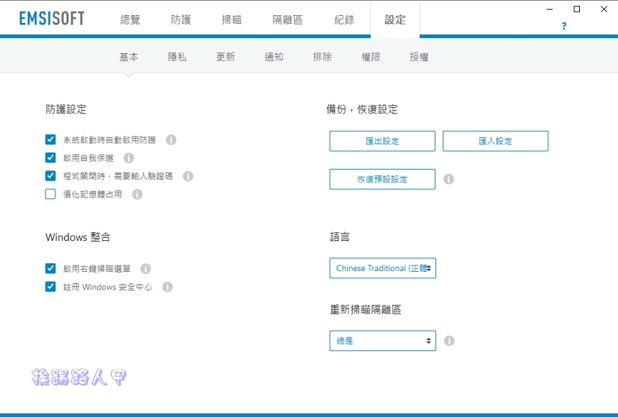
Task: Open the language dropdown Chinese Traditional
Action: tap(383, 268)
